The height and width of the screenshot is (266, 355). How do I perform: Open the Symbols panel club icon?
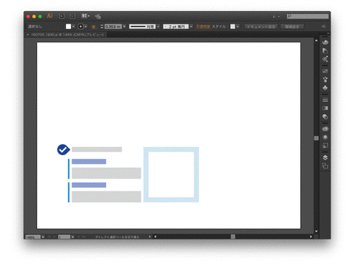tap(325, 88)
